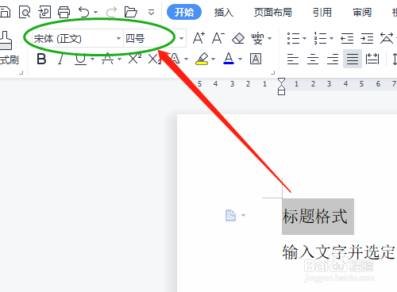Open the strikethrough options dropdown arrow
This screenshot has height=292, width=397.
[120, 59]
